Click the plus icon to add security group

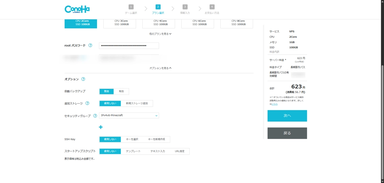100,127
